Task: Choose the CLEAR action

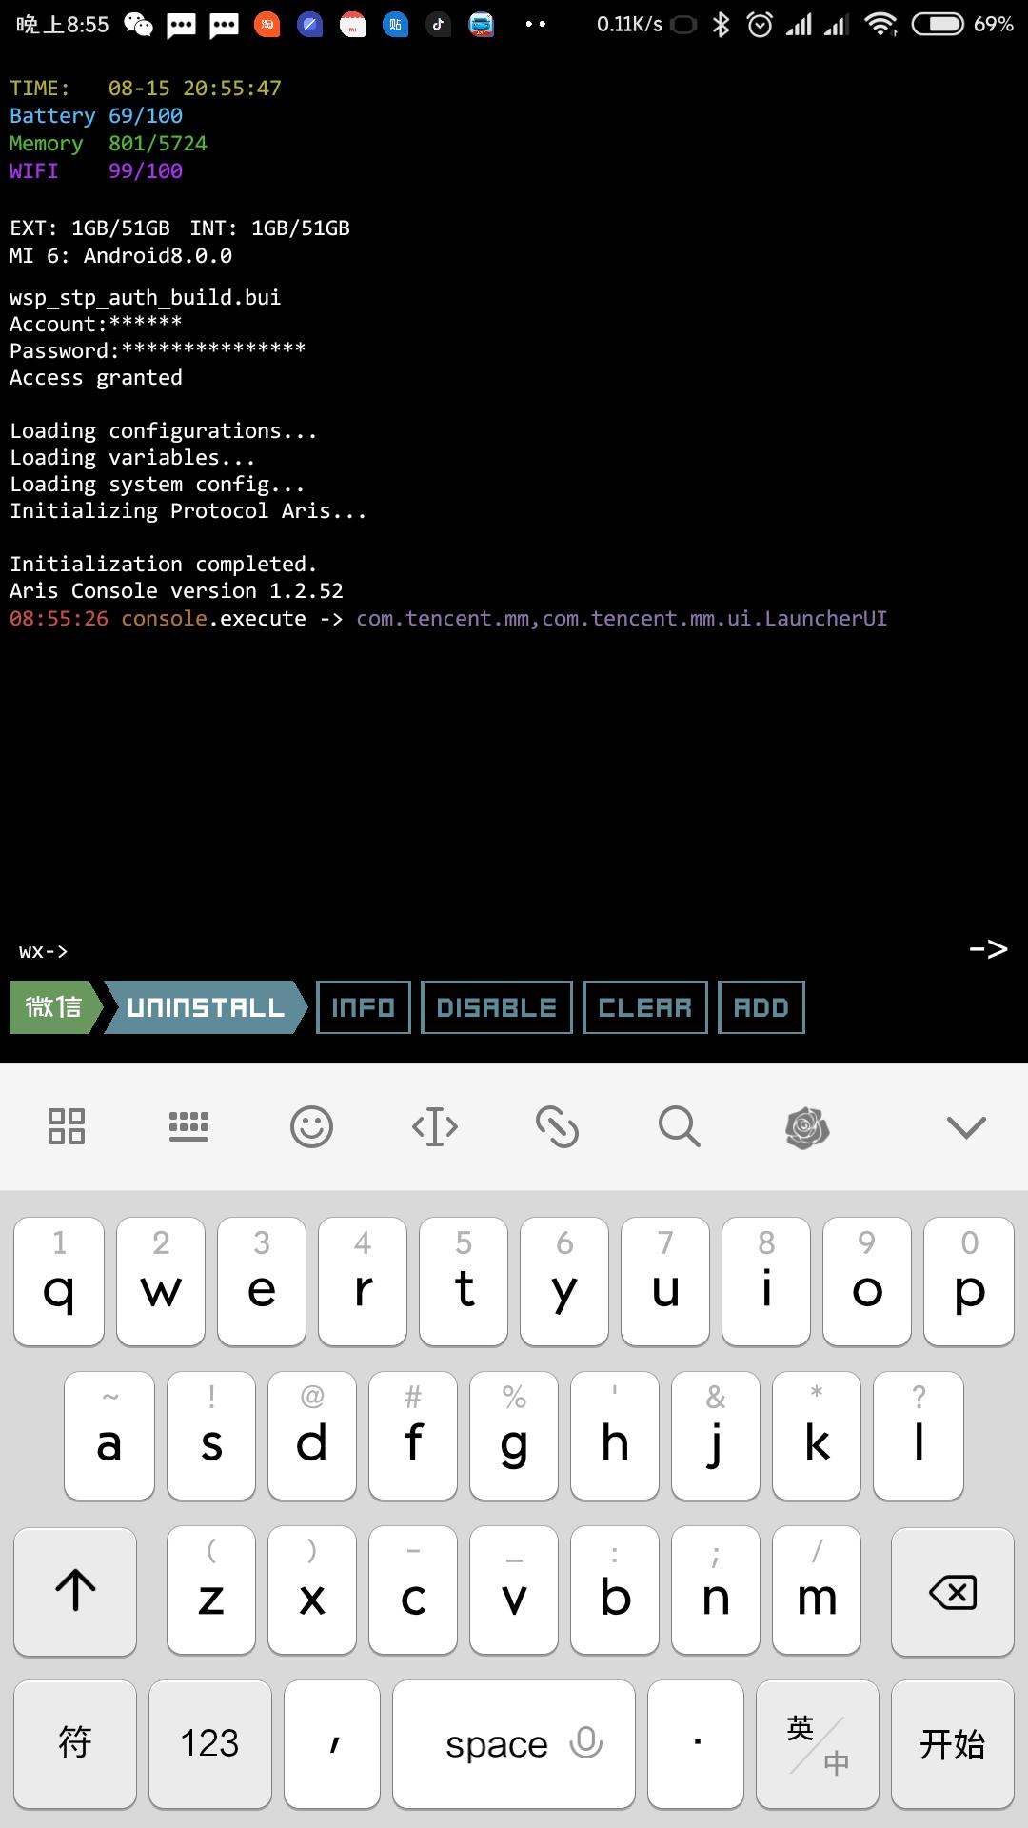Action: click(x=645, y=1007)
